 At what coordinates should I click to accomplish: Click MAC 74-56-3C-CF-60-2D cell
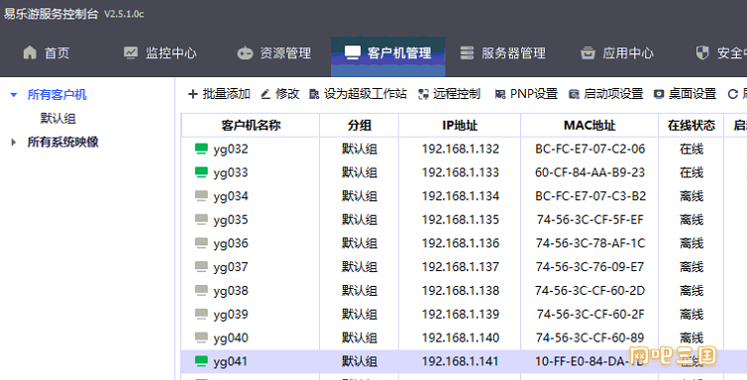coord(589,291)
